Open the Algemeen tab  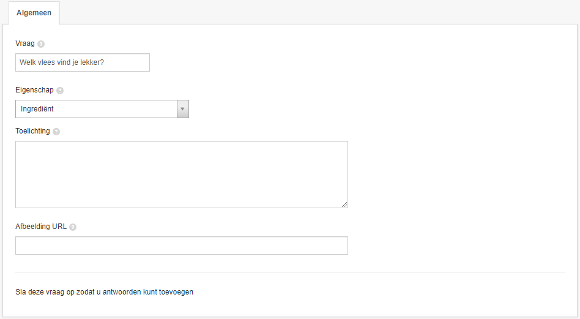click(x=34, y=13)
